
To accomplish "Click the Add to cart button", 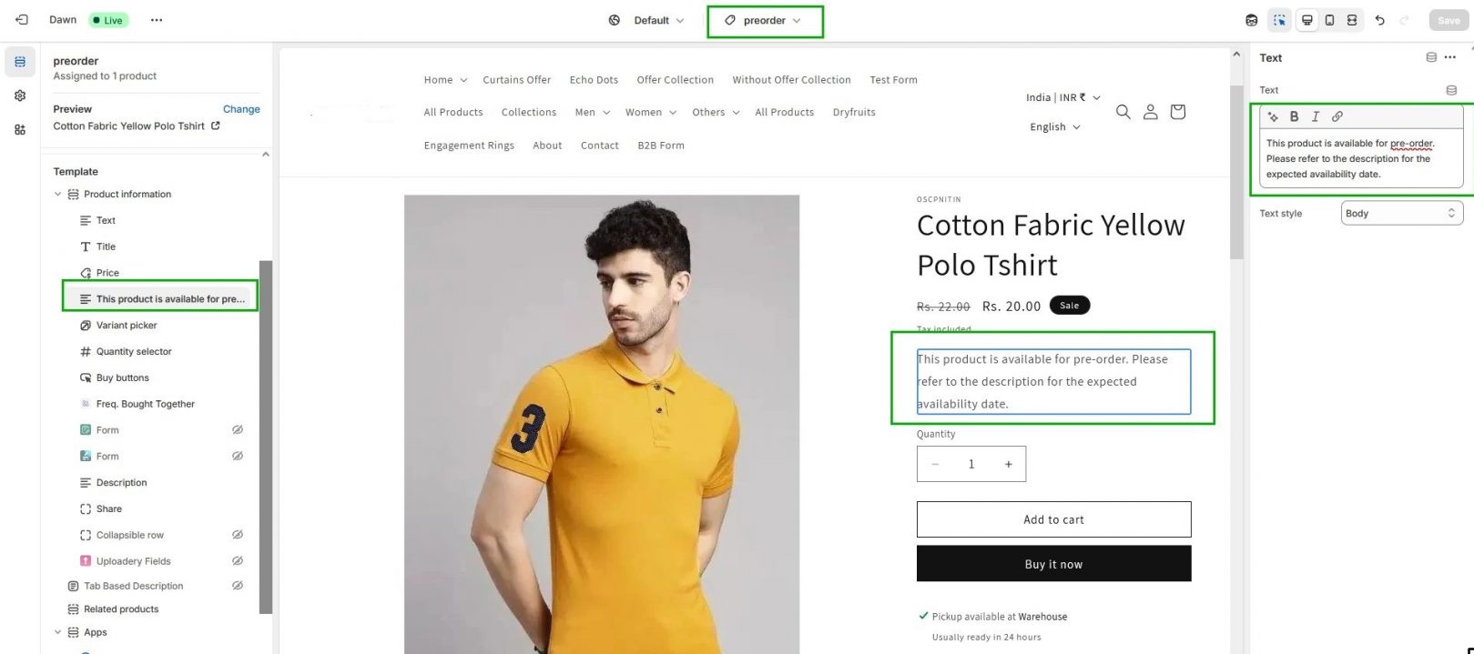I will (x=1053, y=519).
